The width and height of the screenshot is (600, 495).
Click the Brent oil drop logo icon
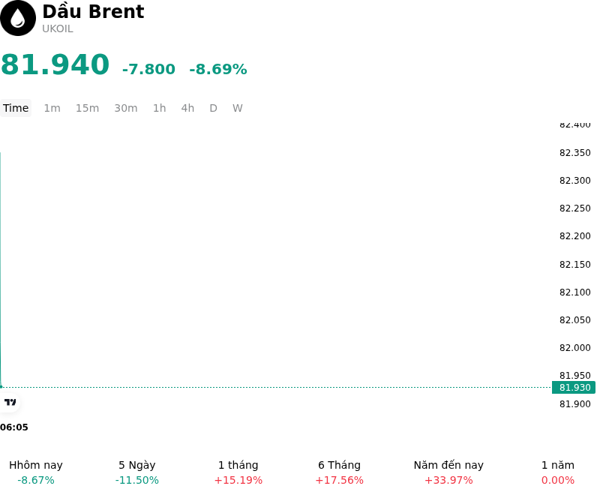point(17,18)
